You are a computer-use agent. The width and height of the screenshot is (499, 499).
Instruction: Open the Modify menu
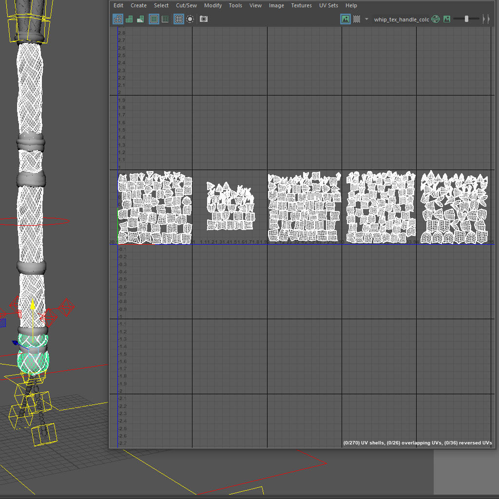213,5
